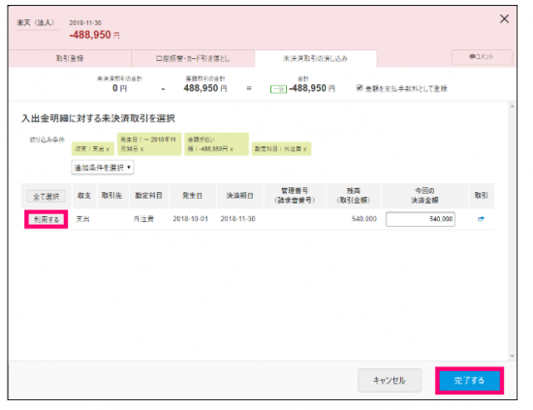Screen dimensions: 533x410
Task: Expand the 追加条件を選択 dropdown
Action: (103, 168)
